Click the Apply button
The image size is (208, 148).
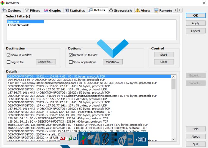click(195, 23)
